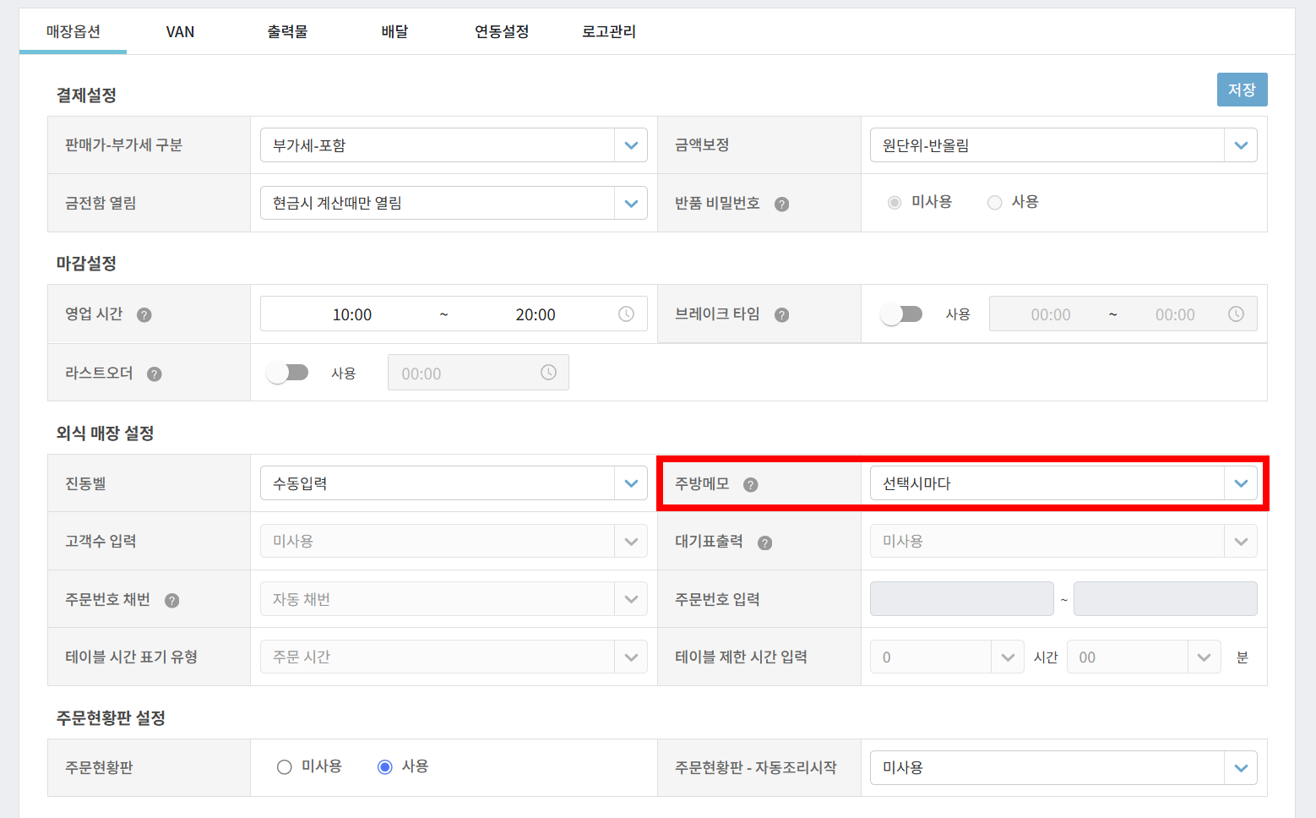The width and height of the screenshot is (1316, 818).
Task: Click 주문현황판 설정 heading
Action: pos(111,718)
